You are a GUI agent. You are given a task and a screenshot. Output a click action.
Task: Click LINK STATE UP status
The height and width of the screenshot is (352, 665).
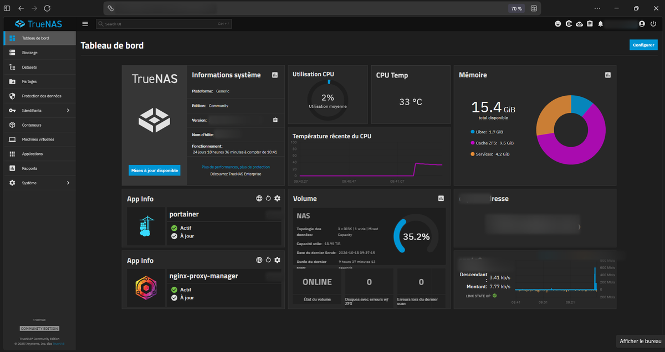(x=482, y=296)
